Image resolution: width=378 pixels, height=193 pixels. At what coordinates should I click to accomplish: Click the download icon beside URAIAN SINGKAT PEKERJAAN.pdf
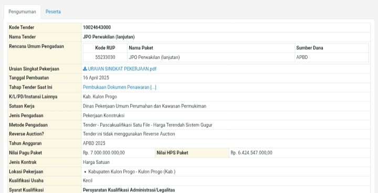click(x=85, y=69)
